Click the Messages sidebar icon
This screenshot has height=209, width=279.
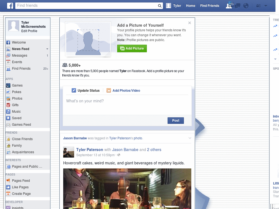point(8,56)
